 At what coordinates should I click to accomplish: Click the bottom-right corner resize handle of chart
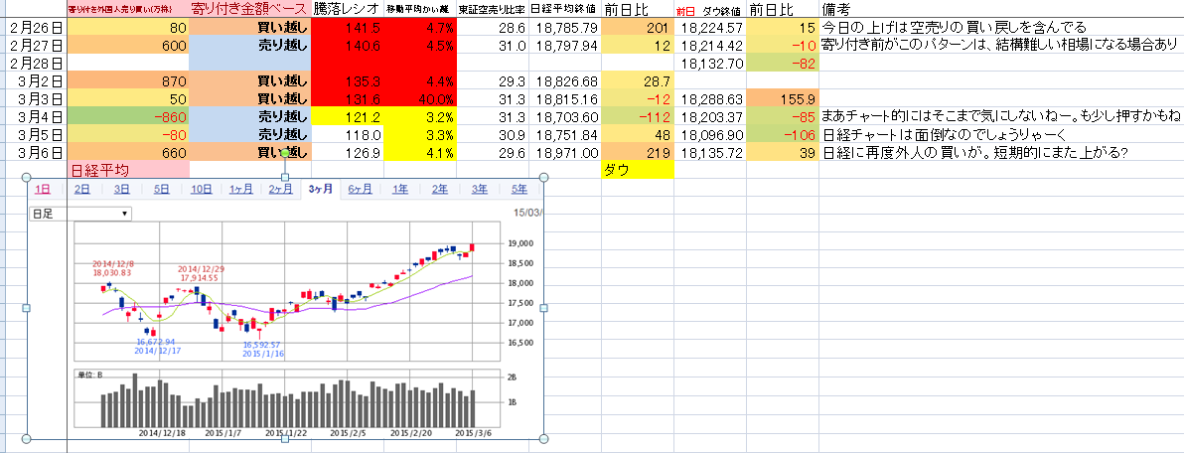coord(543,438)
